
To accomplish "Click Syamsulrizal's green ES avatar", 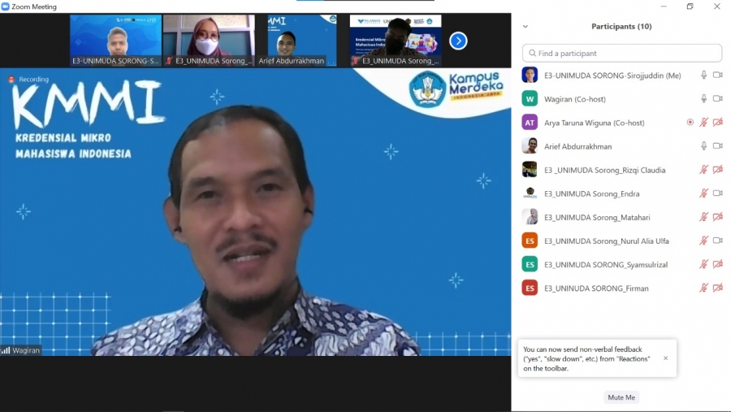I will pyautogui.click(x=530, y=264).
